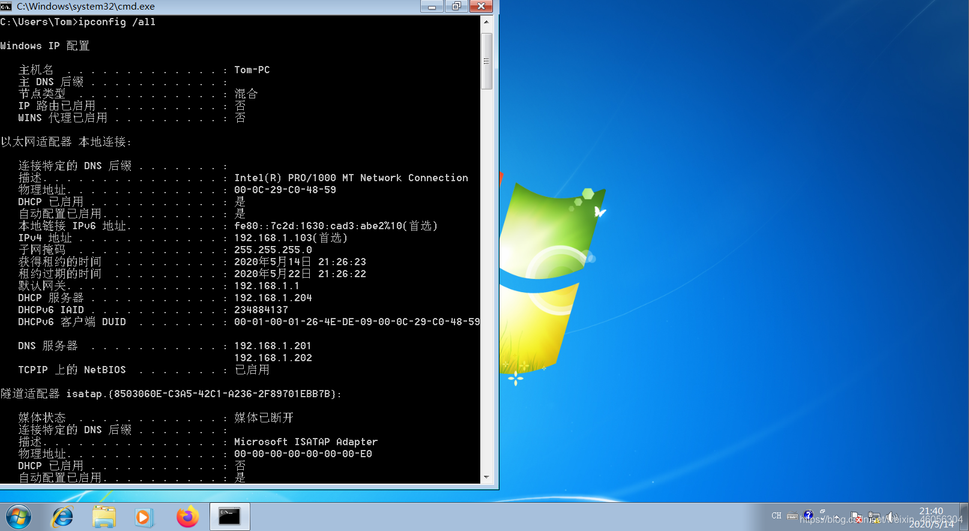This screenshot has width=969, height=531.
Task: Minimize the cmd.exe window
Action: click(x=432, y=6)
